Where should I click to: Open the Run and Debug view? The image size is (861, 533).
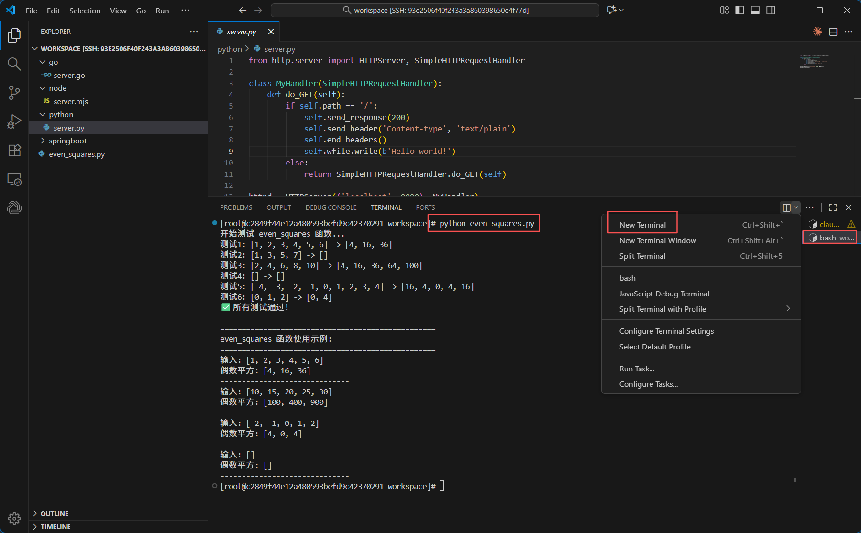tap(14, 121)
